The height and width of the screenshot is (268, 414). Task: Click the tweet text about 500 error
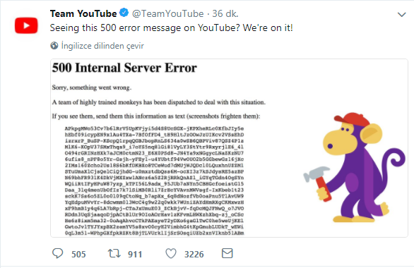pyautogui.click(x=172, y=28)
